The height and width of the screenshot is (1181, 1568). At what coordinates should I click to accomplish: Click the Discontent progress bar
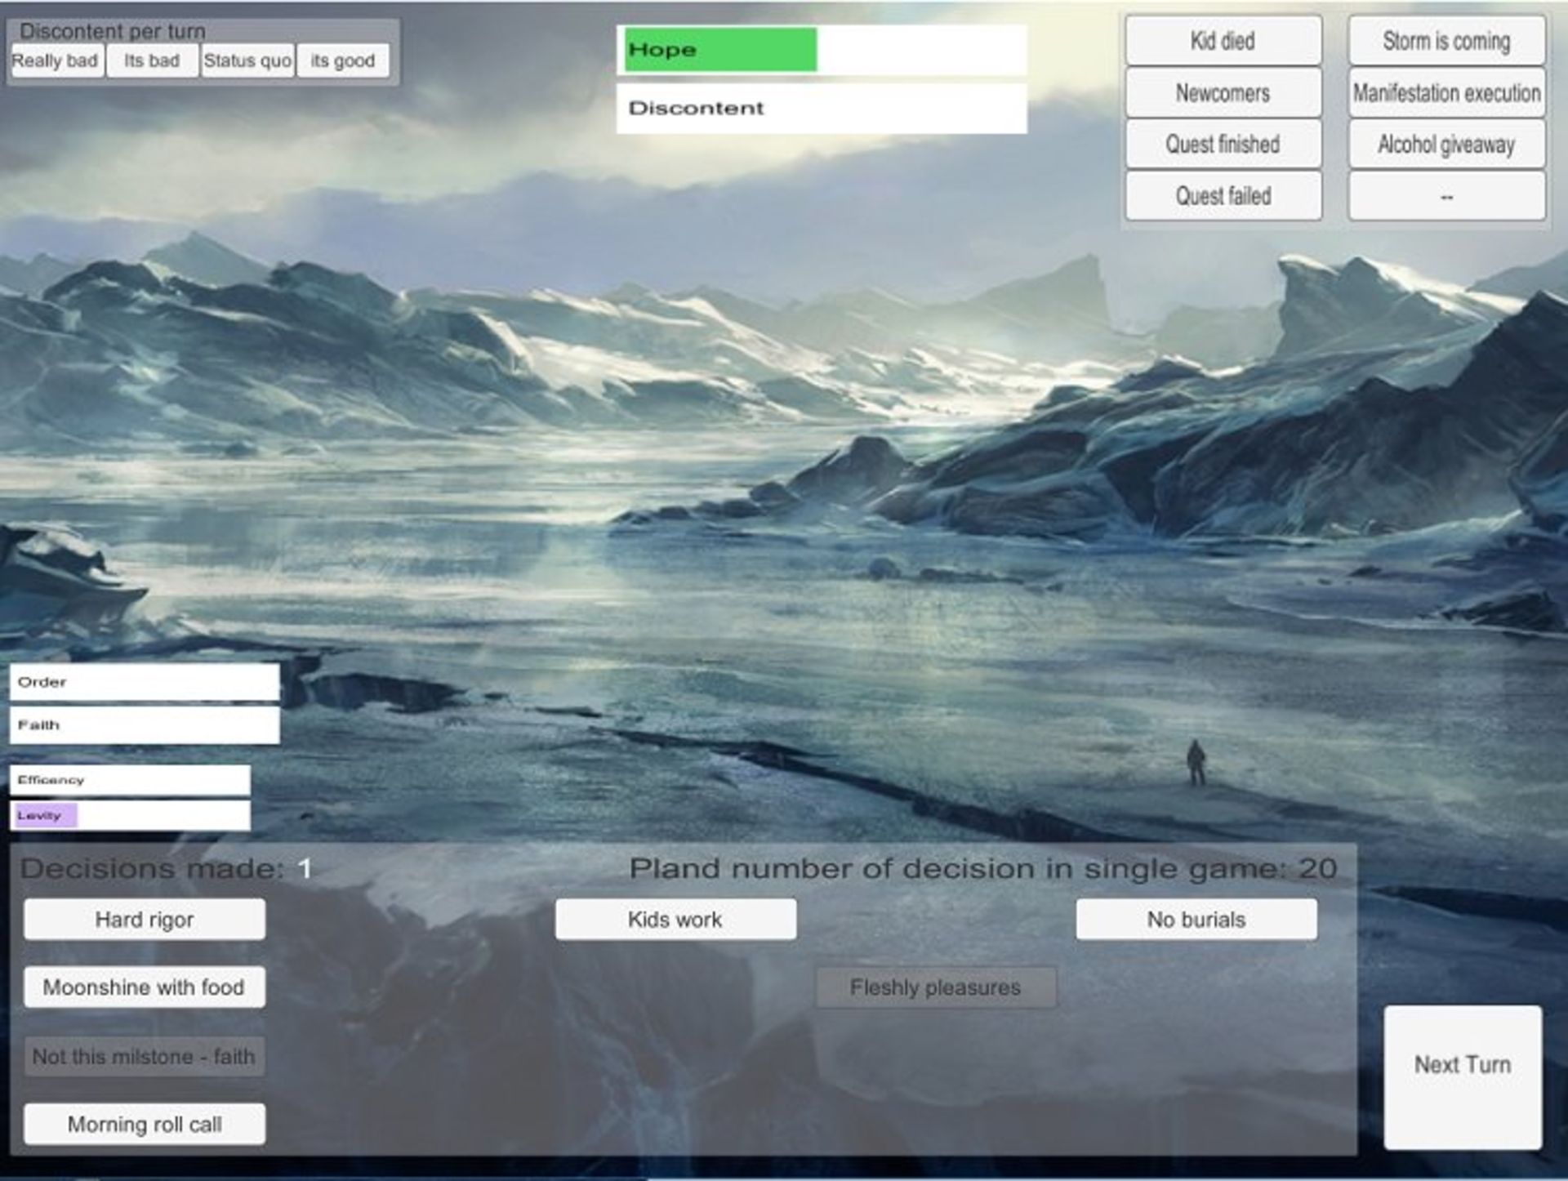(822, 109)
